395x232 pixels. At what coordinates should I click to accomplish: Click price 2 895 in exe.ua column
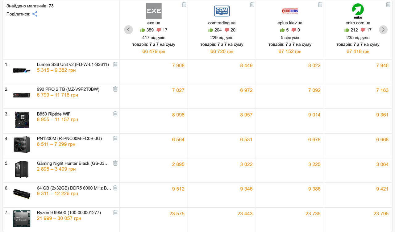tap(178, 164)
